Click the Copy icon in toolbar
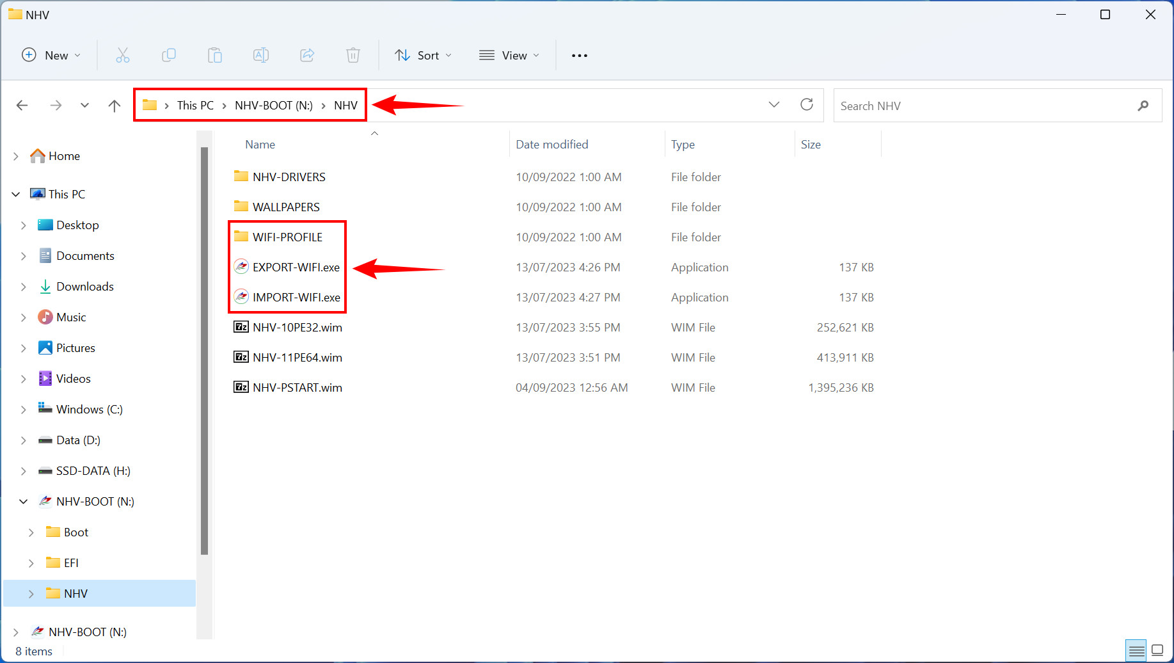The height and width of the screenshot is (663, 1174). (169, 56)
